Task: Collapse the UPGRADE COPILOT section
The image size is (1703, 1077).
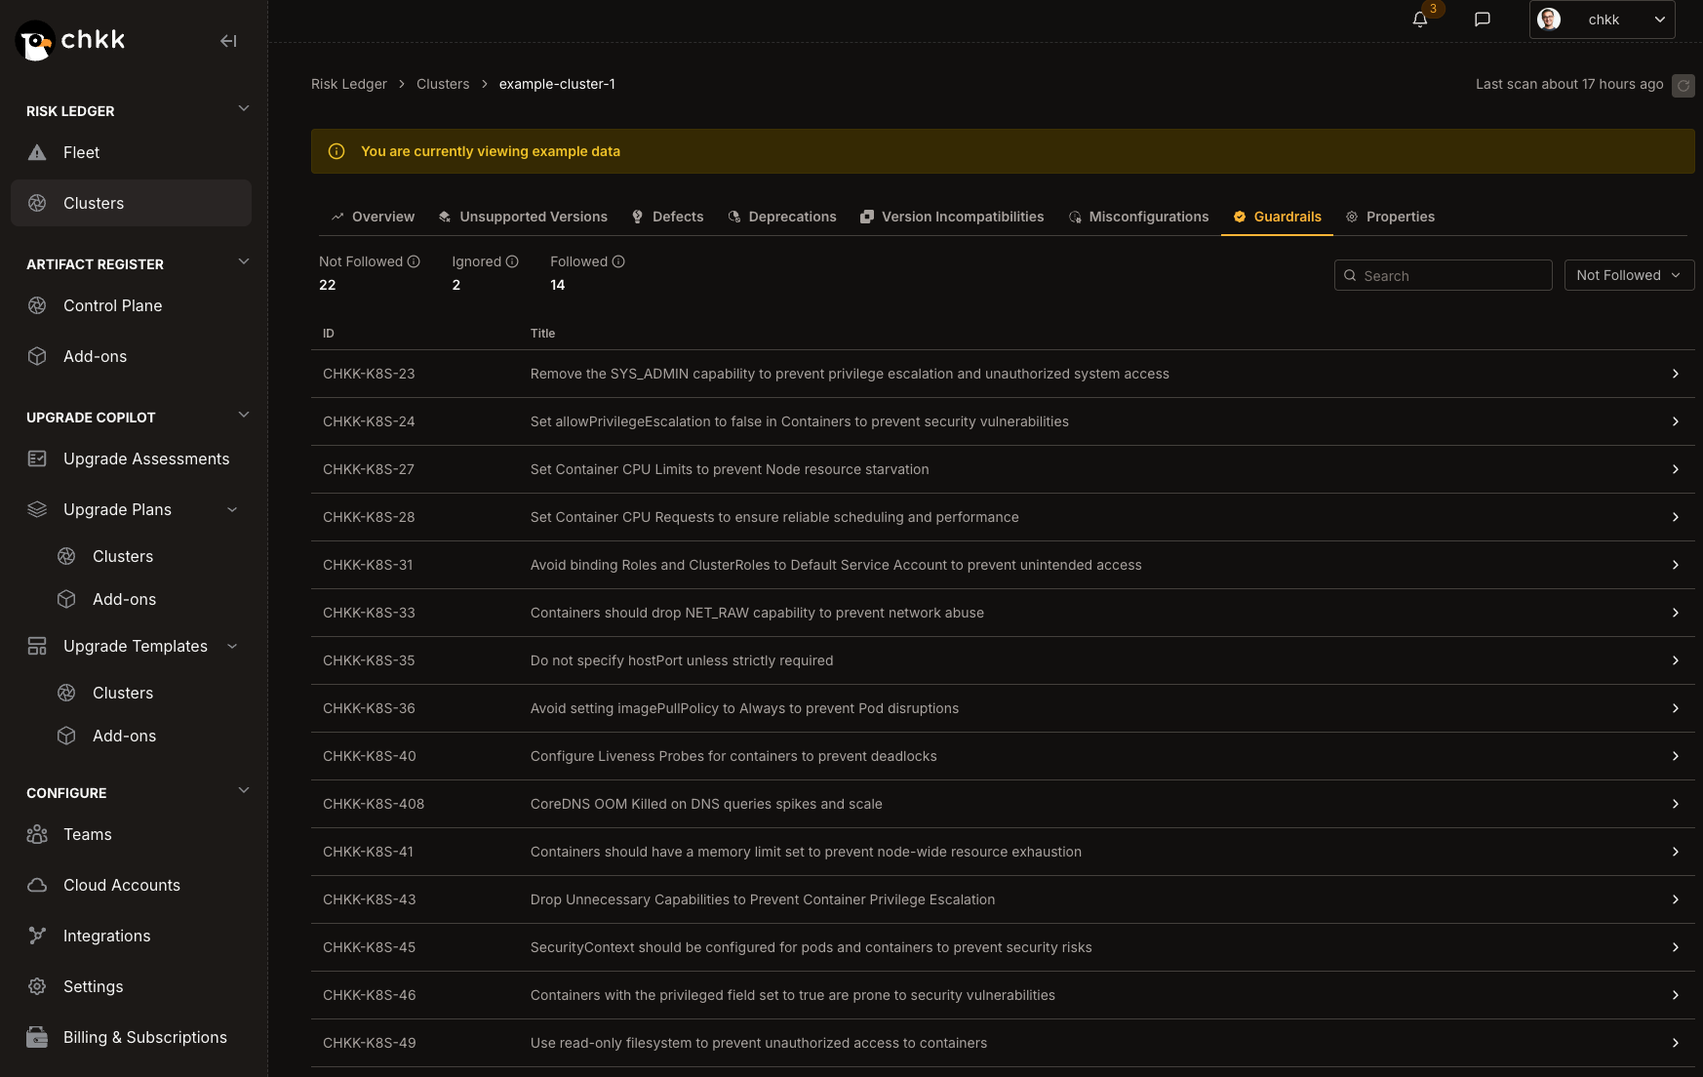Action: pyautogui.click(x=244, y=415)
